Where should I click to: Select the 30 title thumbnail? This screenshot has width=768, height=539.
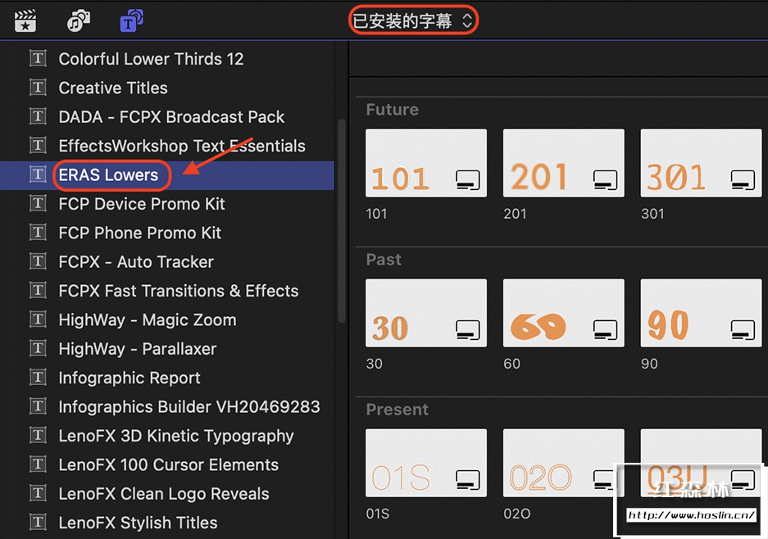point(426,313)
